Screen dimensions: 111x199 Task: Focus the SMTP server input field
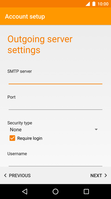(x=55, y=80)
